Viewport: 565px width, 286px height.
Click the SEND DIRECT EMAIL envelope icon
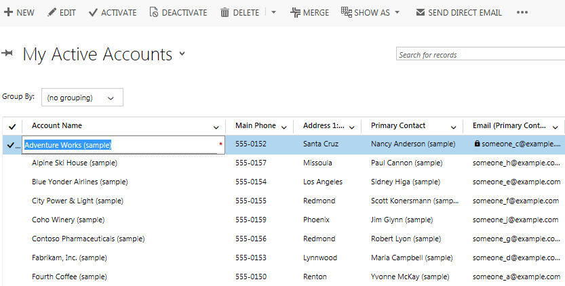click(421, 13)
